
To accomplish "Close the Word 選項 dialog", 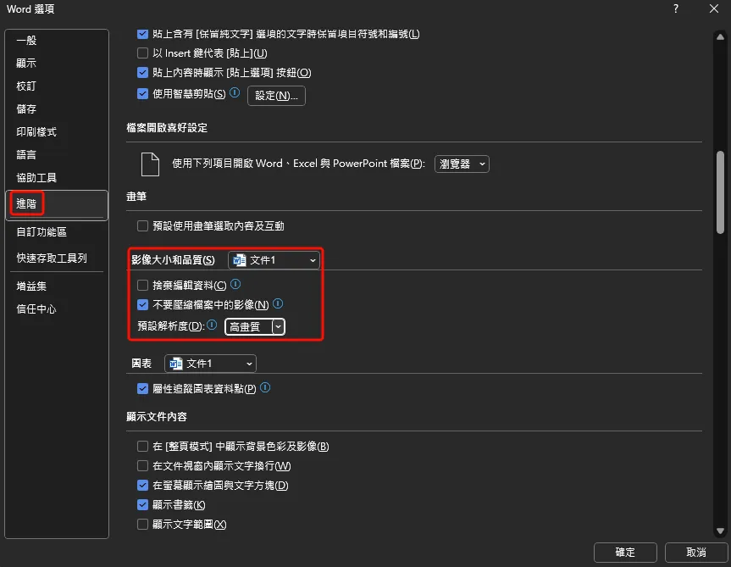I will [714, 8].
